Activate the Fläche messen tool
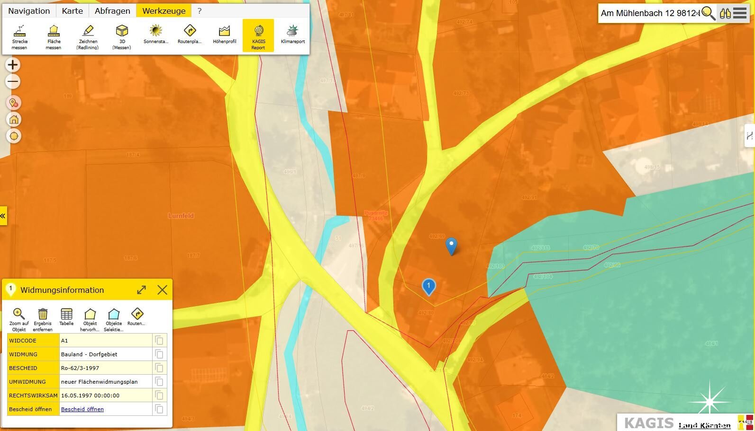The image size is (755, 431). (54, 36)
